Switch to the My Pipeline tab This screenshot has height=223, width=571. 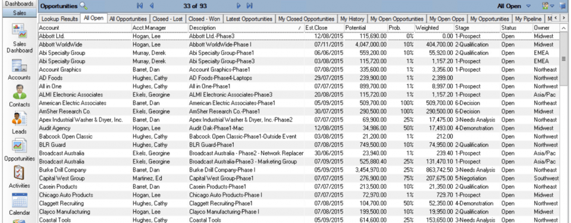click(x=528, y=19)
